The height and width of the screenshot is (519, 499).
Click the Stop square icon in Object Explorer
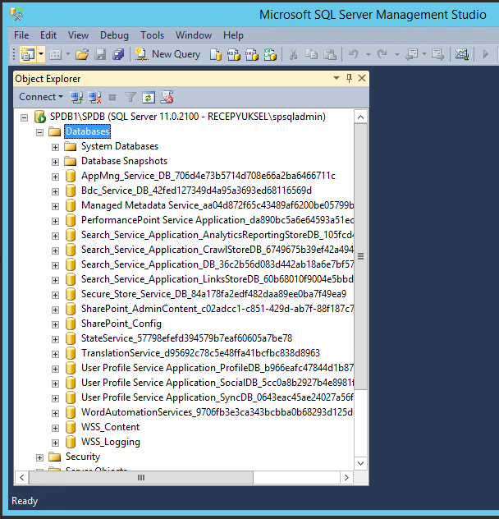(112, 97)
